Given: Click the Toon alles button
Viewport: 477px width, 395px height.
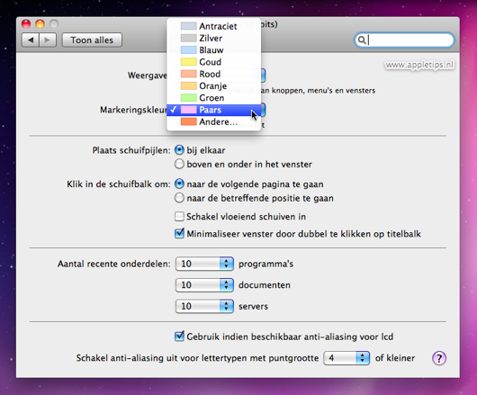Looking at the screenshot, I should pos(92,40).
